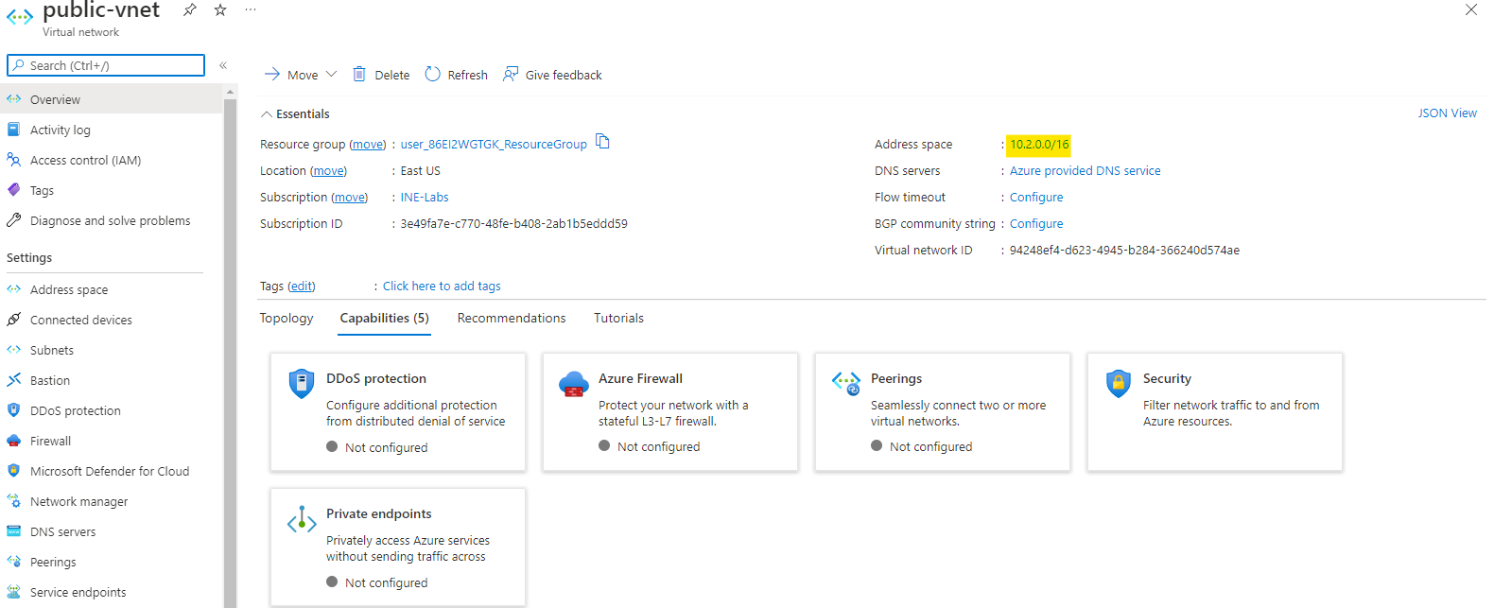This screenshot has height=608, width=1494.
Task: Pin the public-vnet resource to dashboard
Action: [190, 9]
